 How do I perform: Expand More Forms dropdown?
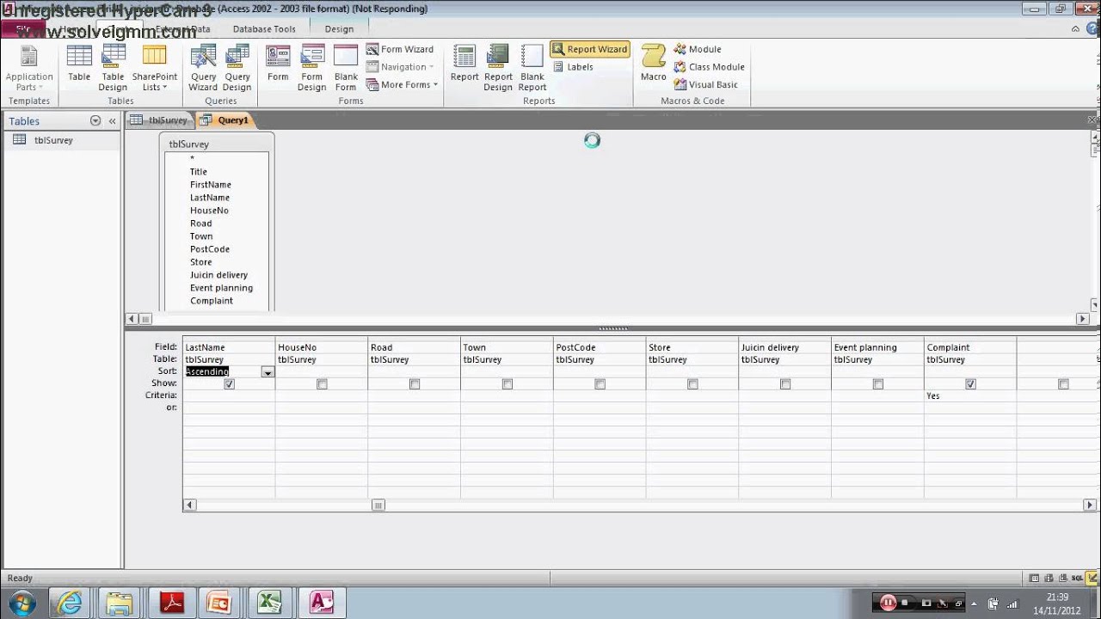click(x=402, y=84)
